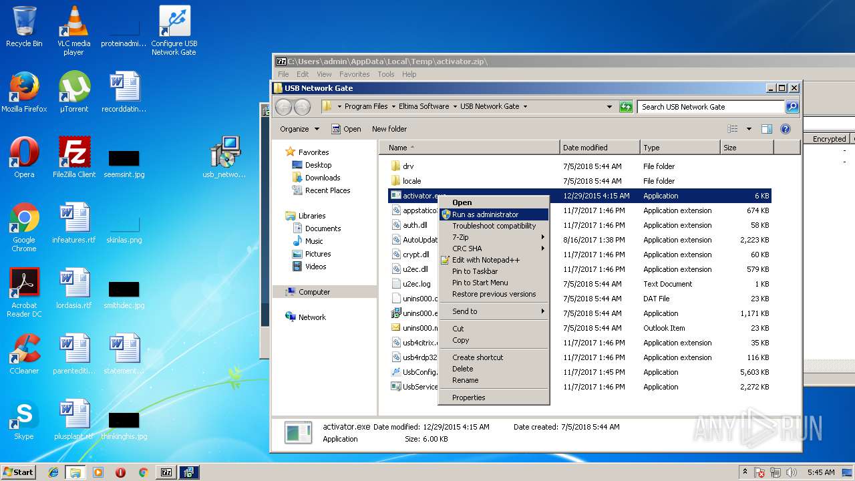Select the crypt.dll file row
The height and width of the screenshot is (481, 855).
(580, 255)
